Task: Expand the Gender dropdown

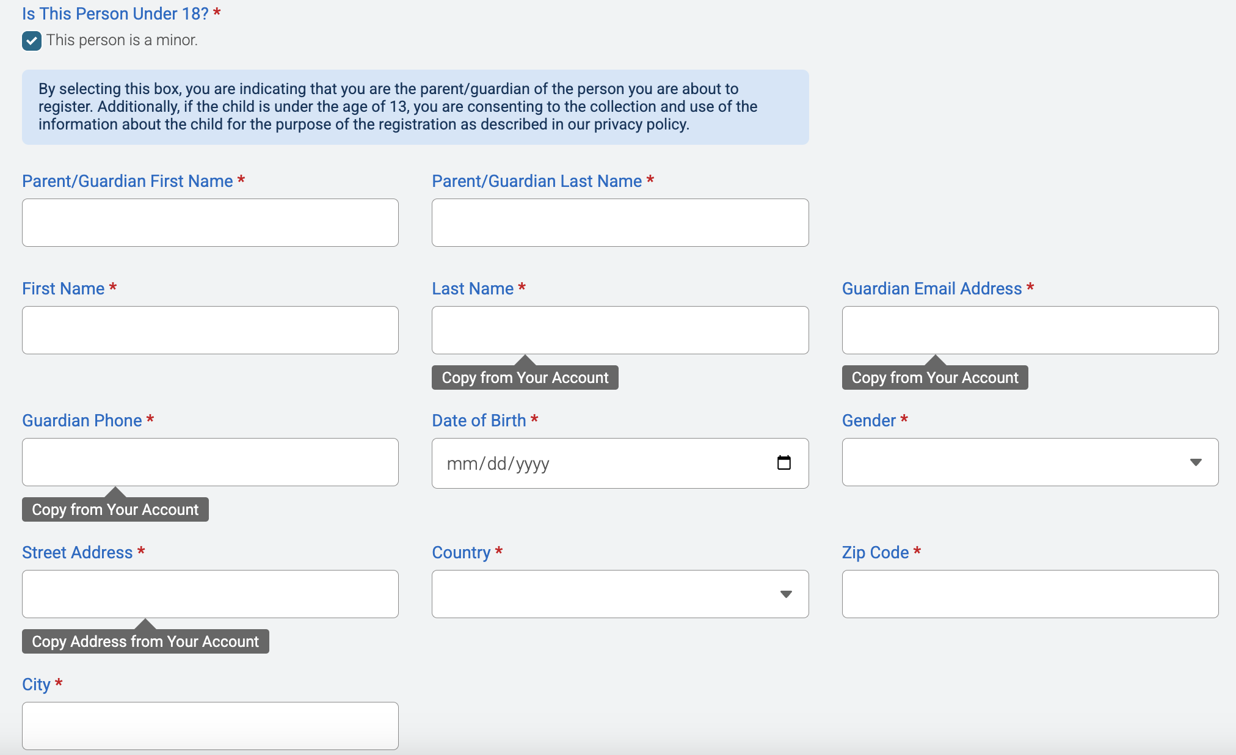Action: [x=1030, y=462]
